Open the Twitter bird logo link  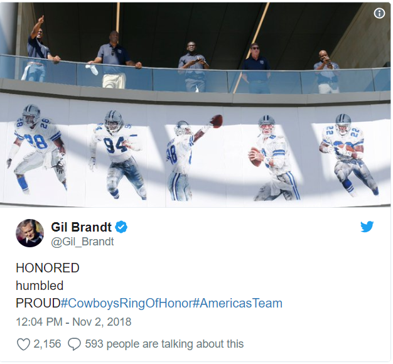pos(367,227)
